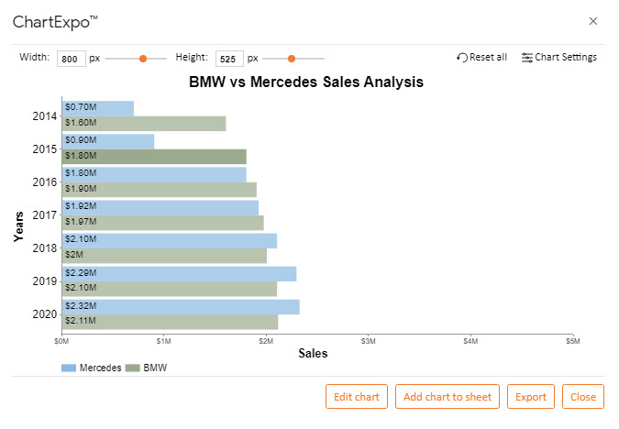This screenshot has width=619, height=429.
Task: Click the 2019 Mercedes bar labeled $2.29M
Action: tap(179, 274)
